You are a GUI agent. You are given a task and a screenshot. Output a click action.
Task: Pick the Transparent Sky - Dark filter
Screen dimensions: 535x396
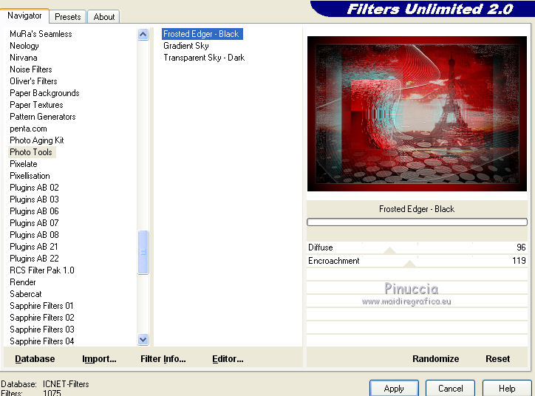[204, 58]
